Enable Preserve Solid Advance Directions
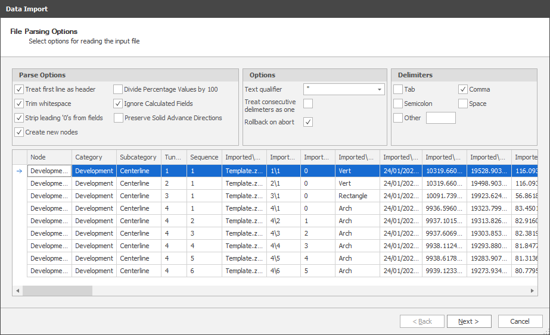 pyautogui.click(x=119, y=118)
